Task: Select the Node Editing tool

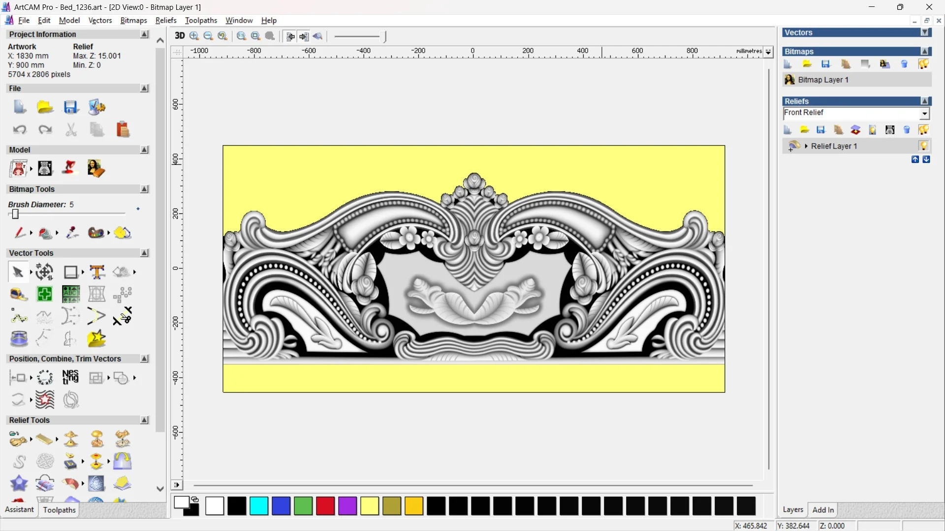Action: pyautogui.click(x=19, y=316)
